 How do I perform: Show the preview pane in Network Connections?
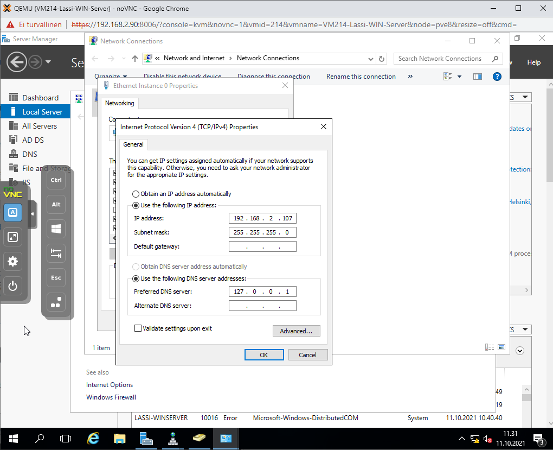click(478, 77)
